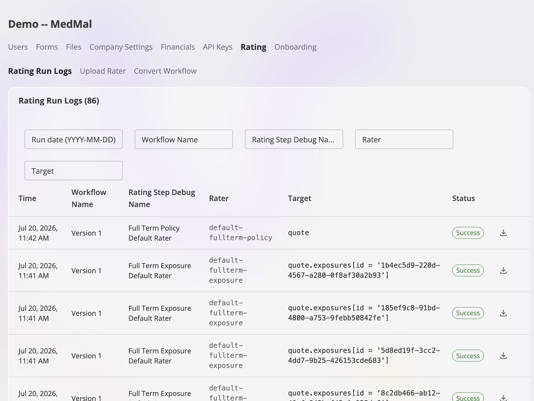Select the target cell containing '5d8ed19f-3cc2'

pyautogui.click(x=364, y=356)
